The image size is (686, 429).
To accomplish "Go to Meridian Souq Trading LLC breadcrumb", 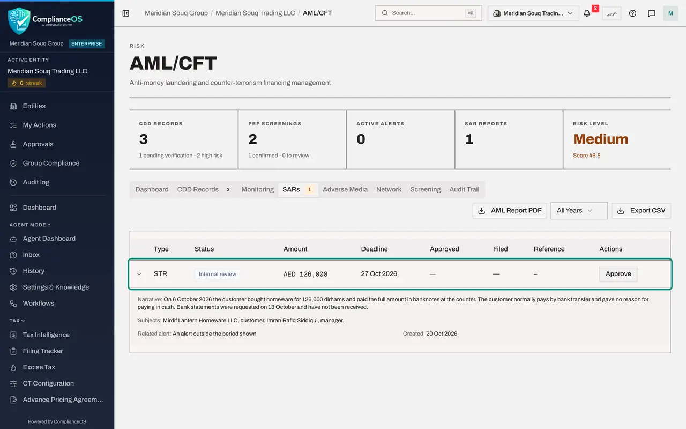I will coord(255,13).
